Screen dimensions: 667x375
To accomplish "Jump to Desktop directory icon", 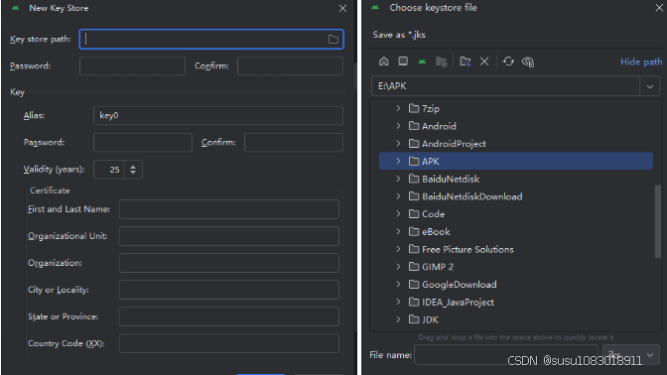I will click(403, 62).
